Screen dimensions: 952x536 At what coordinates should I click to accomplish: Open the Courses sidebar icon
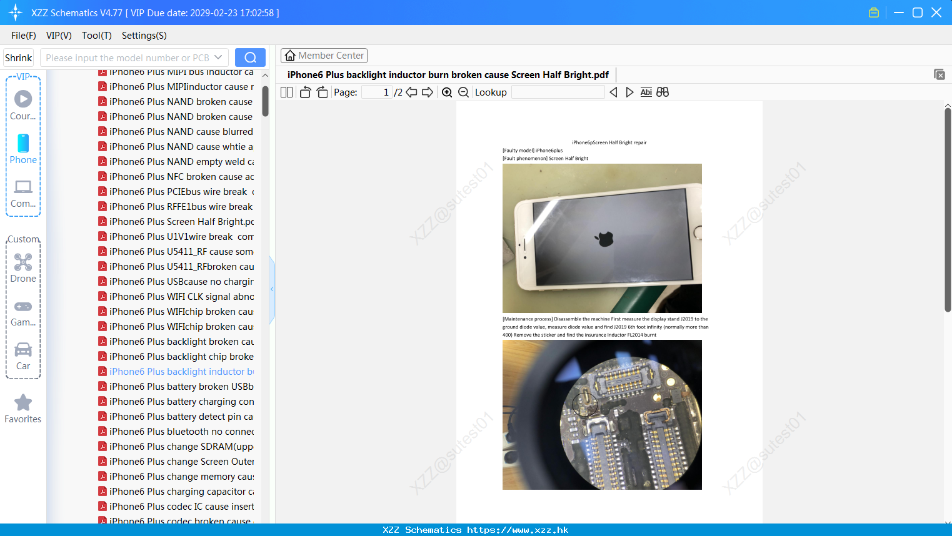[23, 105]
